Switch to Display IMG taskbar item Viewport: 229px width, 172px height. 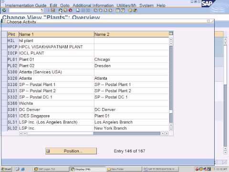click(88, 169)
